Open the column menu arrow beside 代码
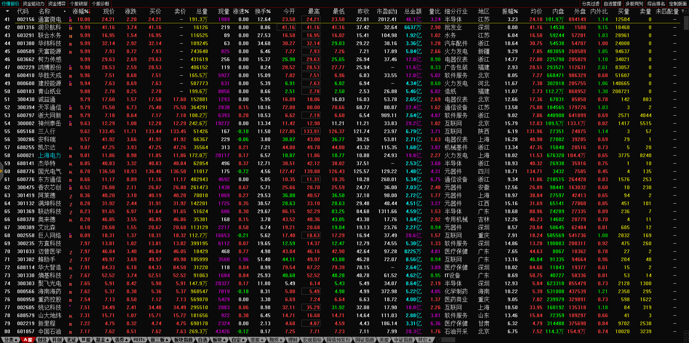Screen dimensions: 689x343 point(7,11)
